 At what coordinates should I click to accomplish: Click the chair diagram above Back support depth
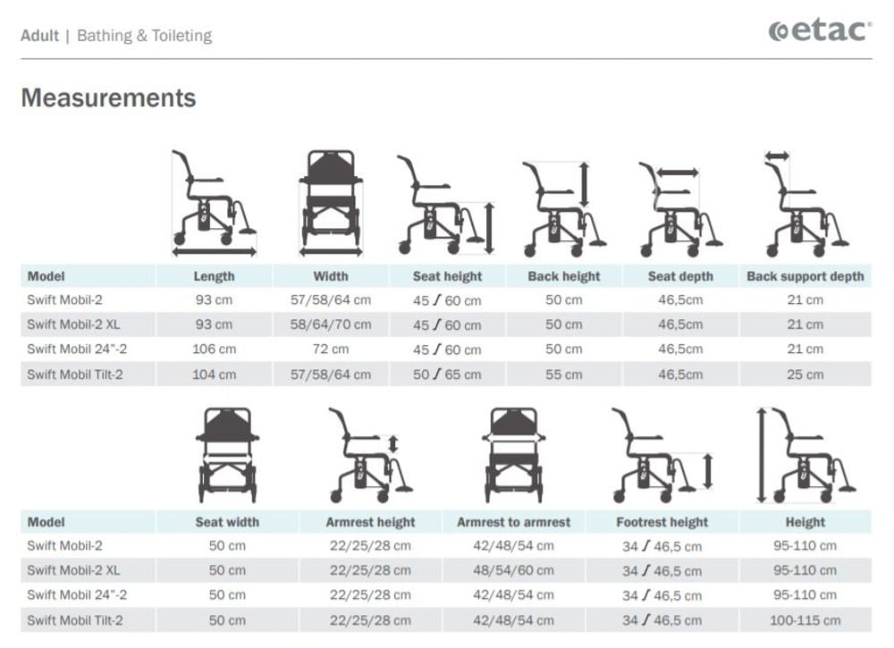pyautogui.click(x=805, y=205)
